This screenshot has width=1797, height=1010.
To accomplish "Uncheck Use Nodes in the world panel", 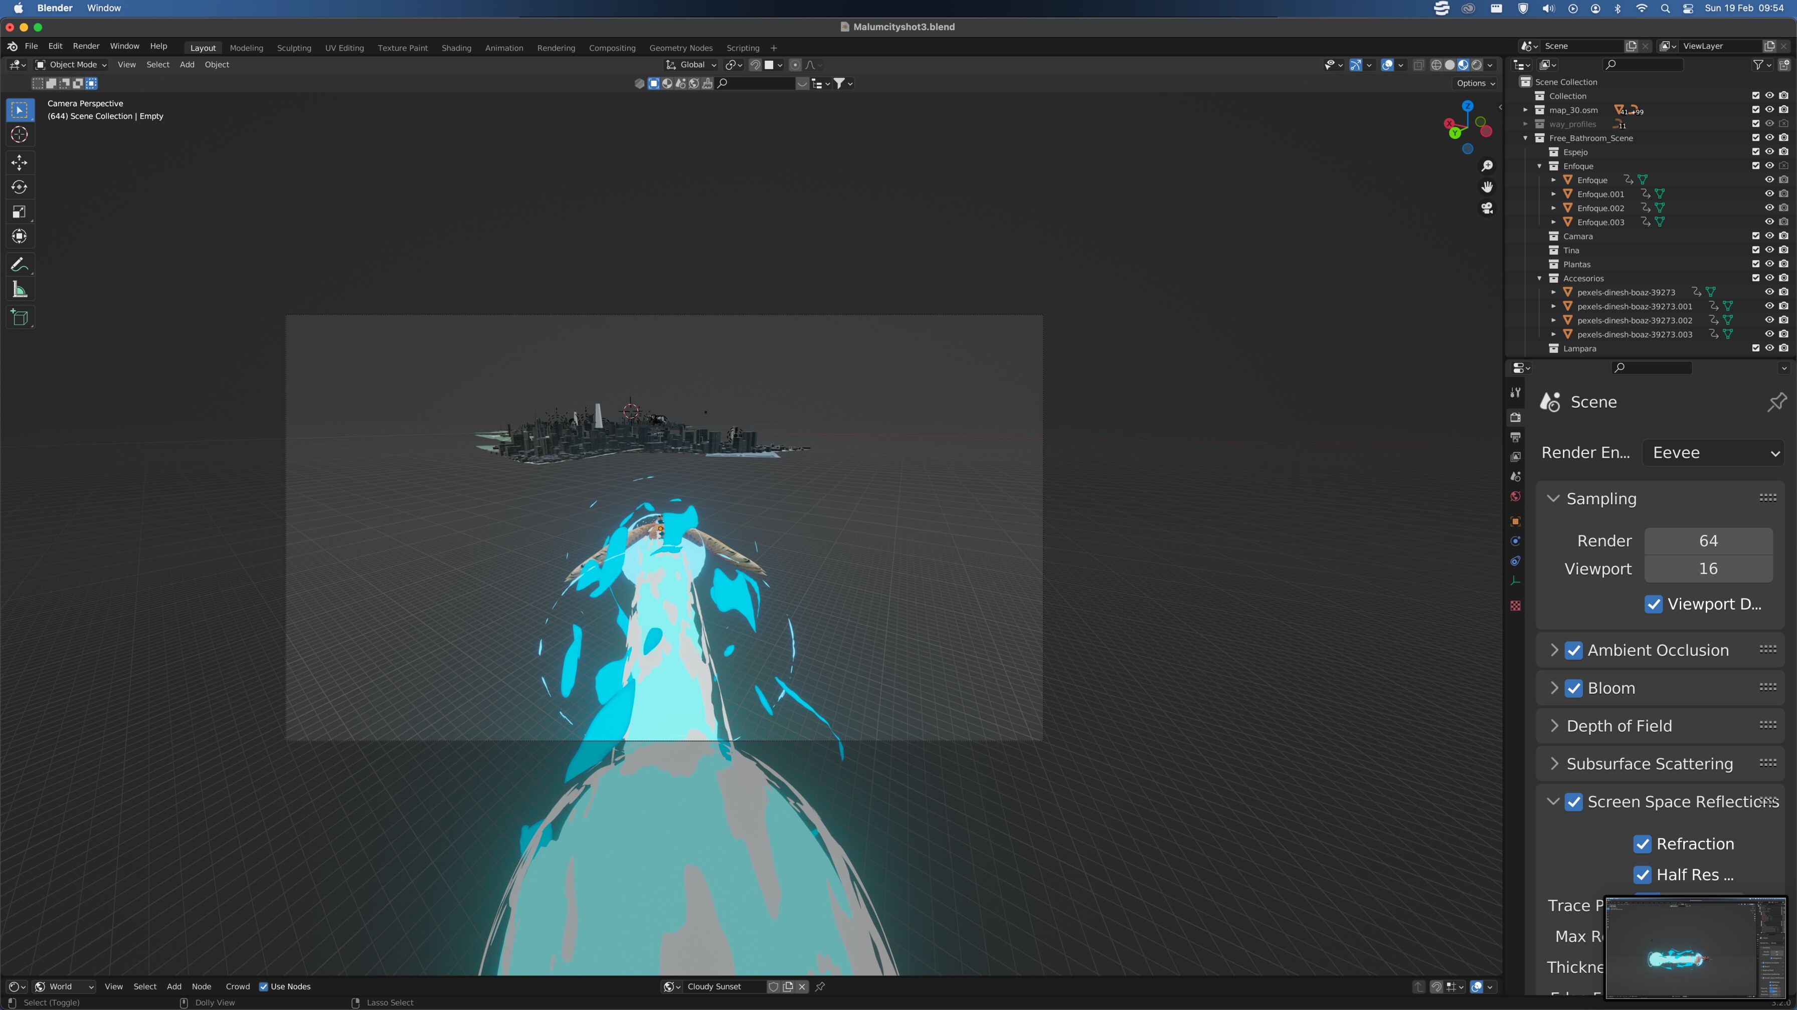I will pyautogui.click(x=264, y=986).
